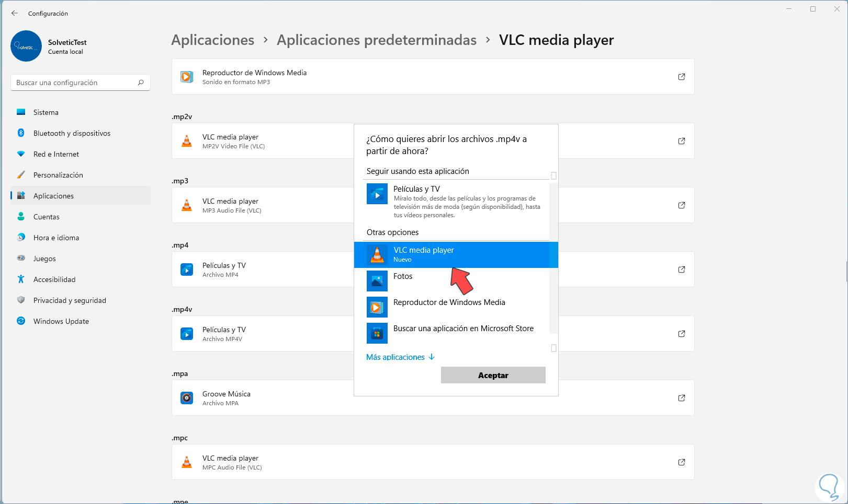Viewport: 848px width, 504px height.
Task: Open Windows Update settings section
Action: coord(61,321)
